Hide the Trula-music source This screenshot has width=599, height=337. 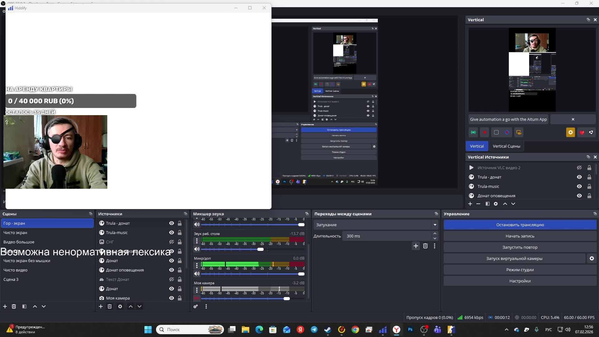[171, 232]
